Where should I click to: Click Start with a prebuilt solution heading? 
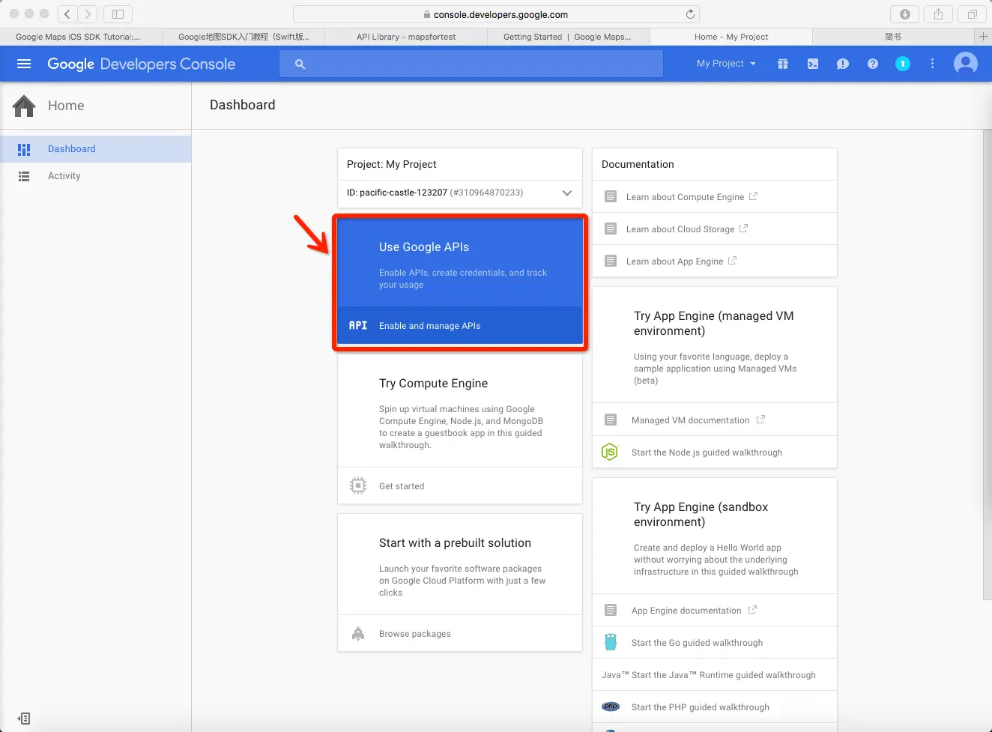pos(455,542)
